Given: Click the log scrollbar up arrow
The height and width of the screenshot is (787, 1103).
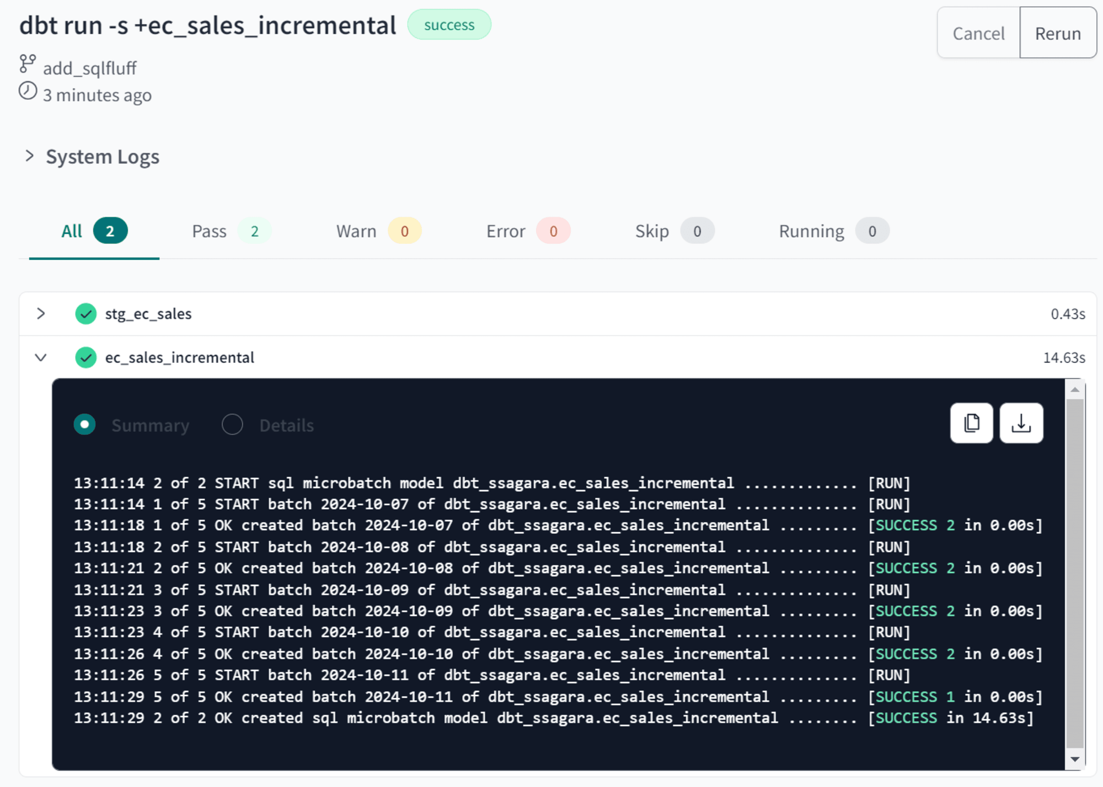Looking at the screenshot, I should coord(1075,389).
